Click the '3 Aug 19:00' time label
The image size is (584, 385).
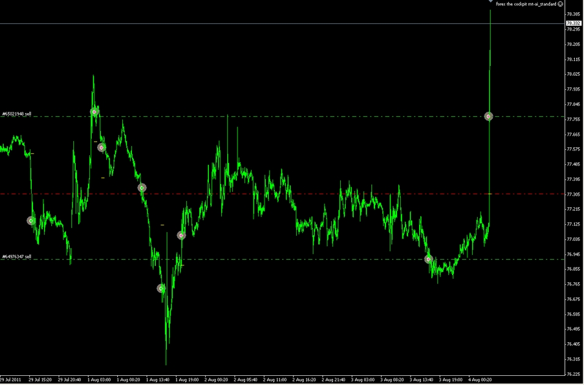(x=451, y=380)
